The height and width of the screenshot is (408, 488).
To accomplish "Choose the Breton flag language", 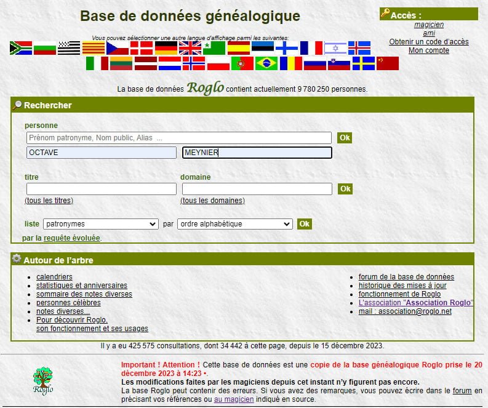I will tap(69, 48).
